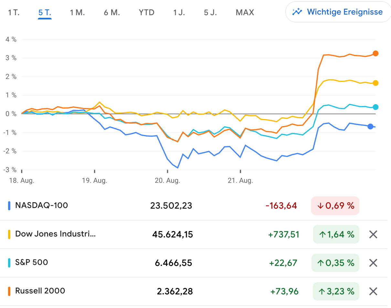Click the cyan S&P 500 color marker

9,263
